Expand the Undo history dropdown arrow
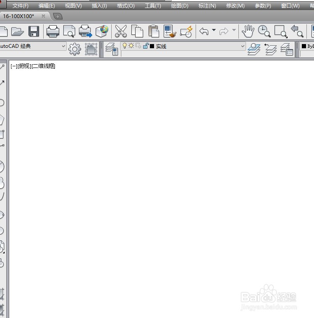Viewport: 314px width, 318px height. tap(214, 30)
